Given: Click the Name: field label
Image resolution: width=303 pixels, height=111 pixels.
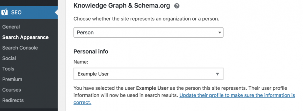Looking at the screenshot, I should click(81, 62).
